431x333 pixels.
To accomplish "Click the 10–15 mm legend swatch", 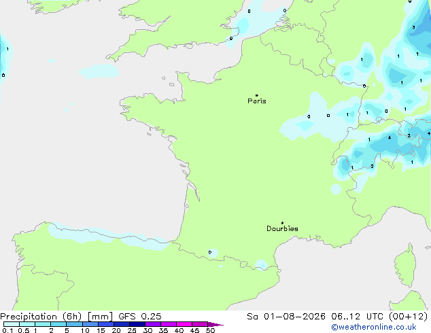I will (90, 324).
